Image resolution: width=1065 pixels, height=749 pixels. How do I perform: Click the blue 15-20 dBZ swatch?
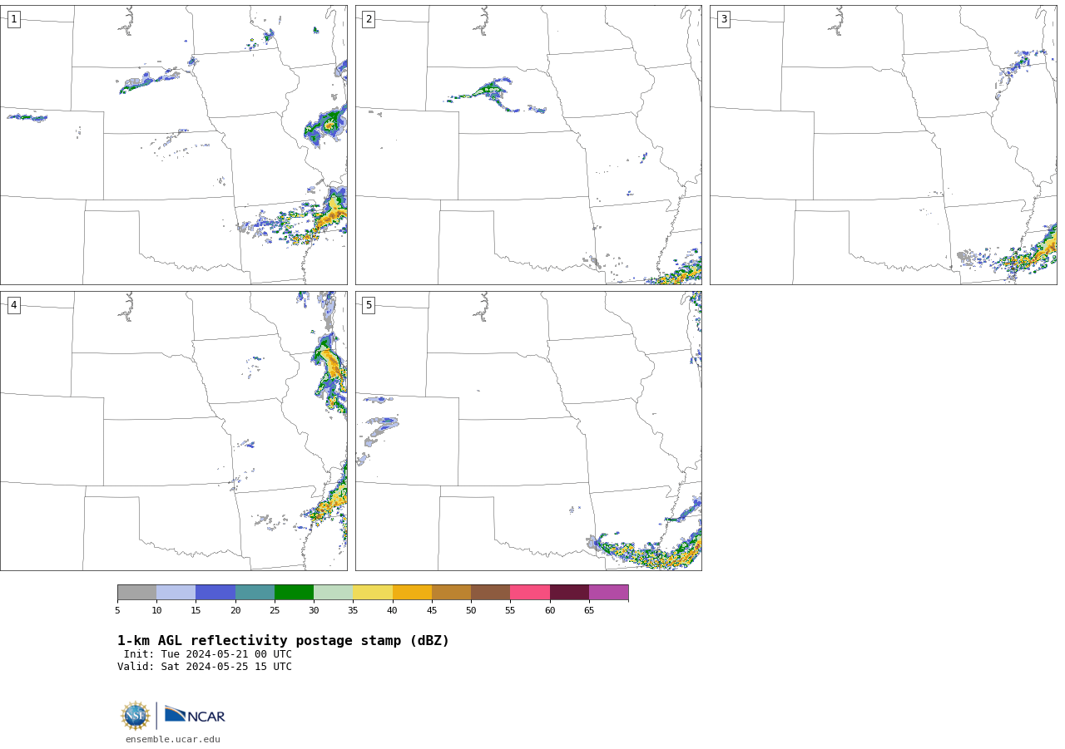pyautogui.click(x=215, y=592)
